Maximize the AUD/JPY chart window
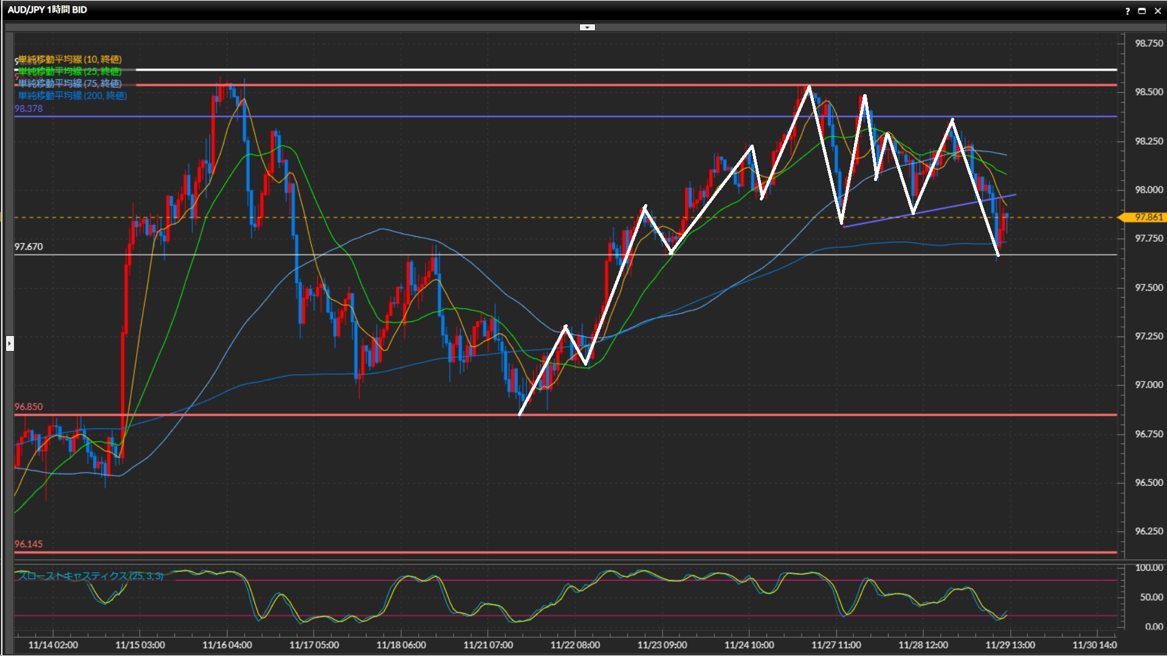 point(1142,11)
